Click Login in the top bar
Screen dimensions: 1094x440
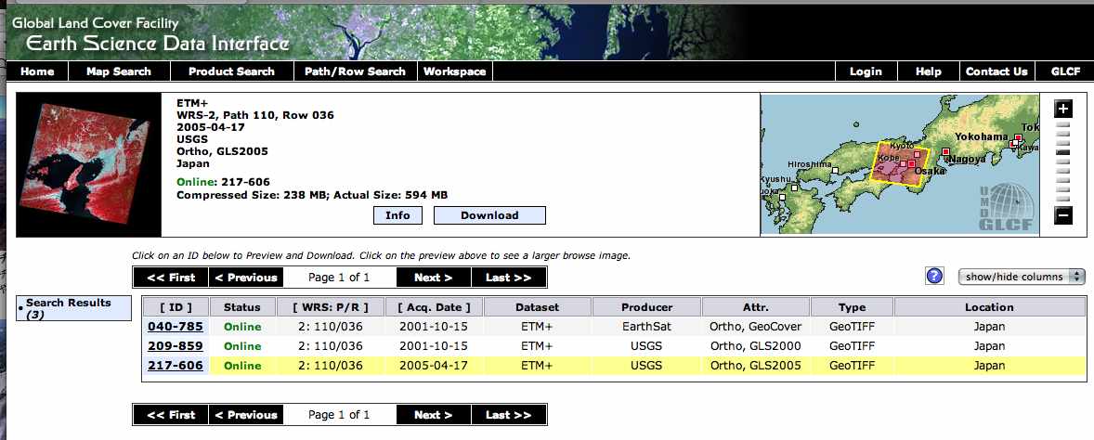pos(866,71)
